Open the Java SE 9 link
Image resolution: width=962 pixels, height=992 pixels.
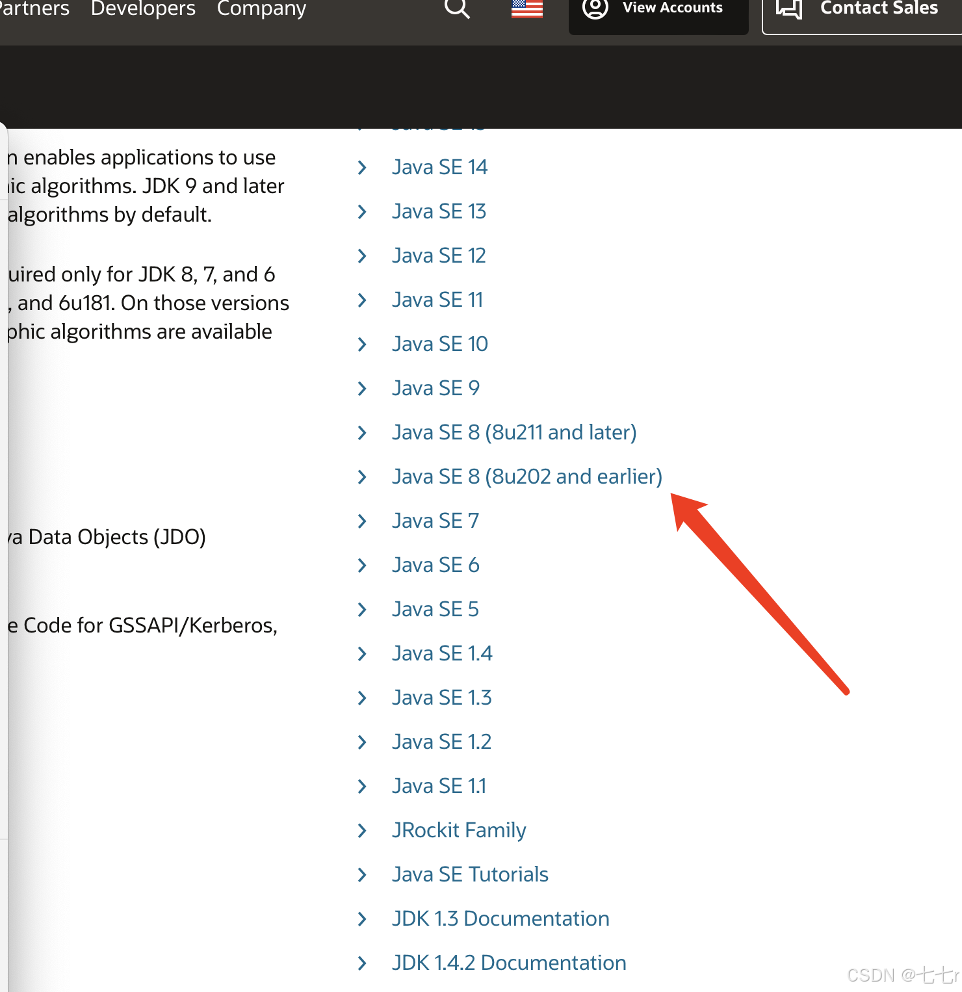[x=435, y=388]
